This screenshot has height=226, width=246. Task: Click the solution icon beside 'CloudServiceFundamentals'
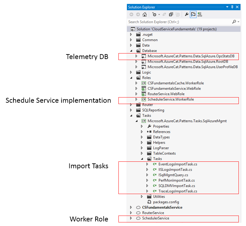(133, 29)
